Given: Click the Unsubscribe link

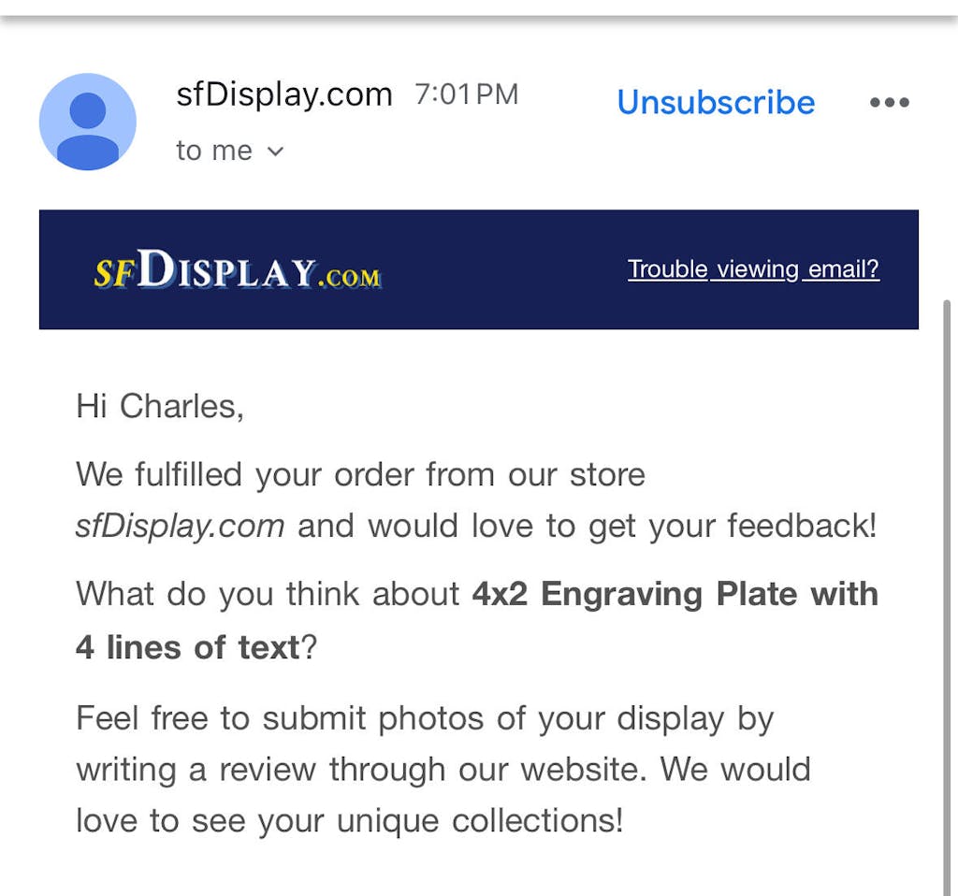Looking at the screenshot, I should 716,102.
